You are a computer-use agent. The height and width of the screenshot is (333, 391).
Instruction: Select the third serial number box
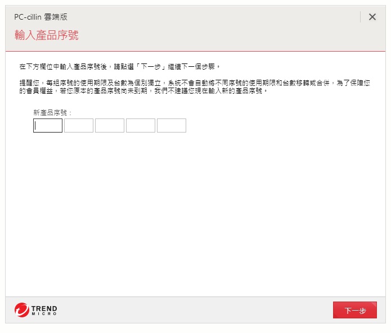click(x=110, y=126)
